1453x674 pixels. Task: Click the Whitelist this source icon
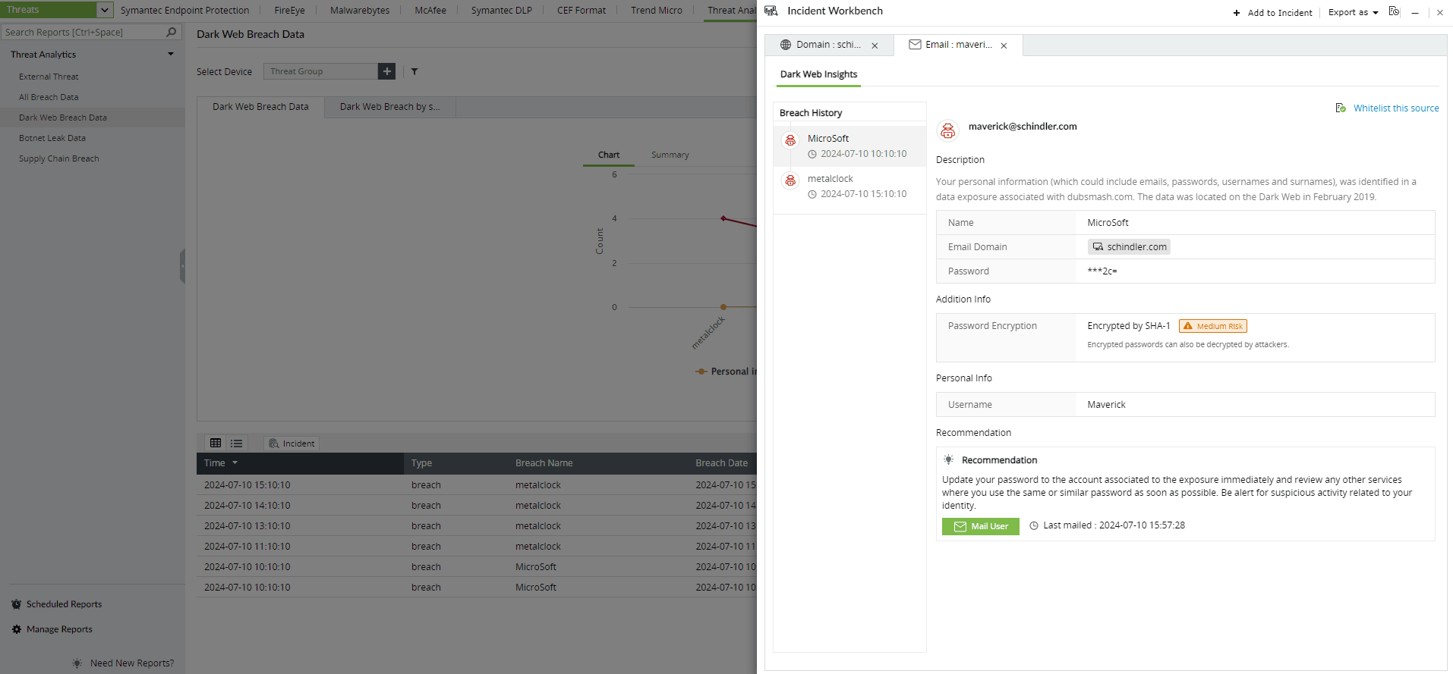(1341, 108)
